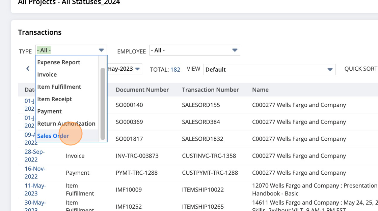Viewport: 378px width, 211px height.
Task: Sort by Name column header
Action: point(260,90)
